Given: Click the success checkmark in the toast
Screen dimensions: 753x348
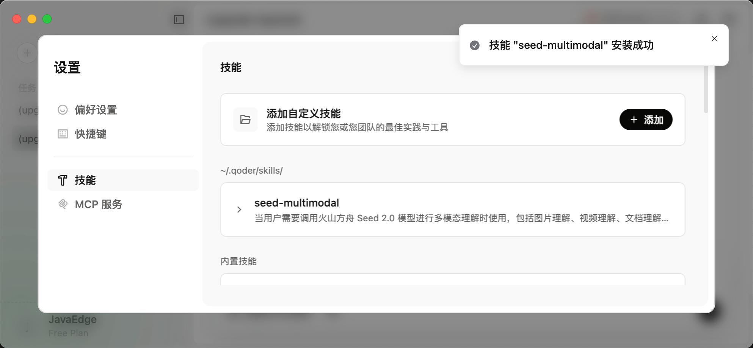Looking at the screenshot, I should click(474, 45).
